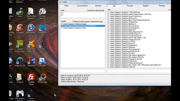Select Orbit.exe file entry
180x101 pixels.
click(121, 47)
